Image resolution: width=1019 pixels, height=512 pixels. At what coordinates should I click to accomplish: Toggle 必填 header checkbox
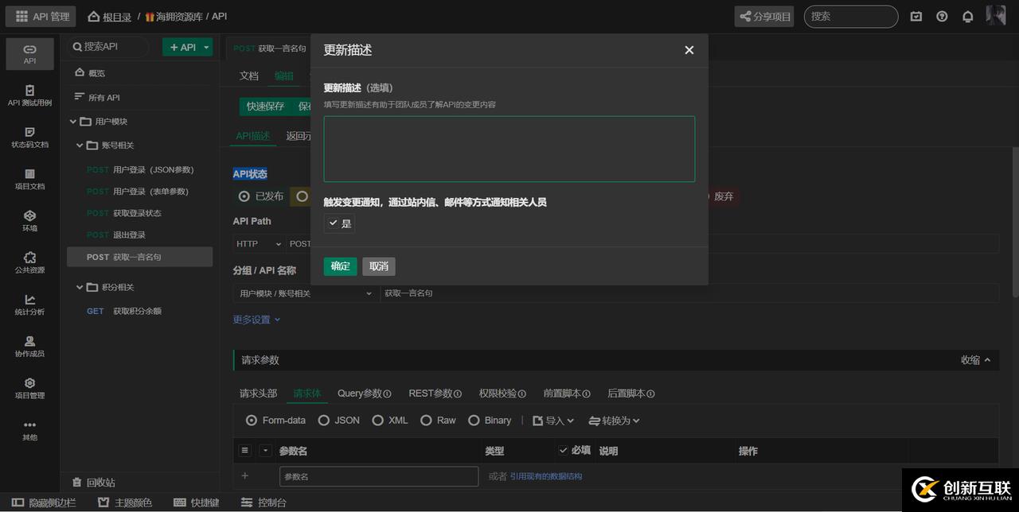click(x=564, y=450)
